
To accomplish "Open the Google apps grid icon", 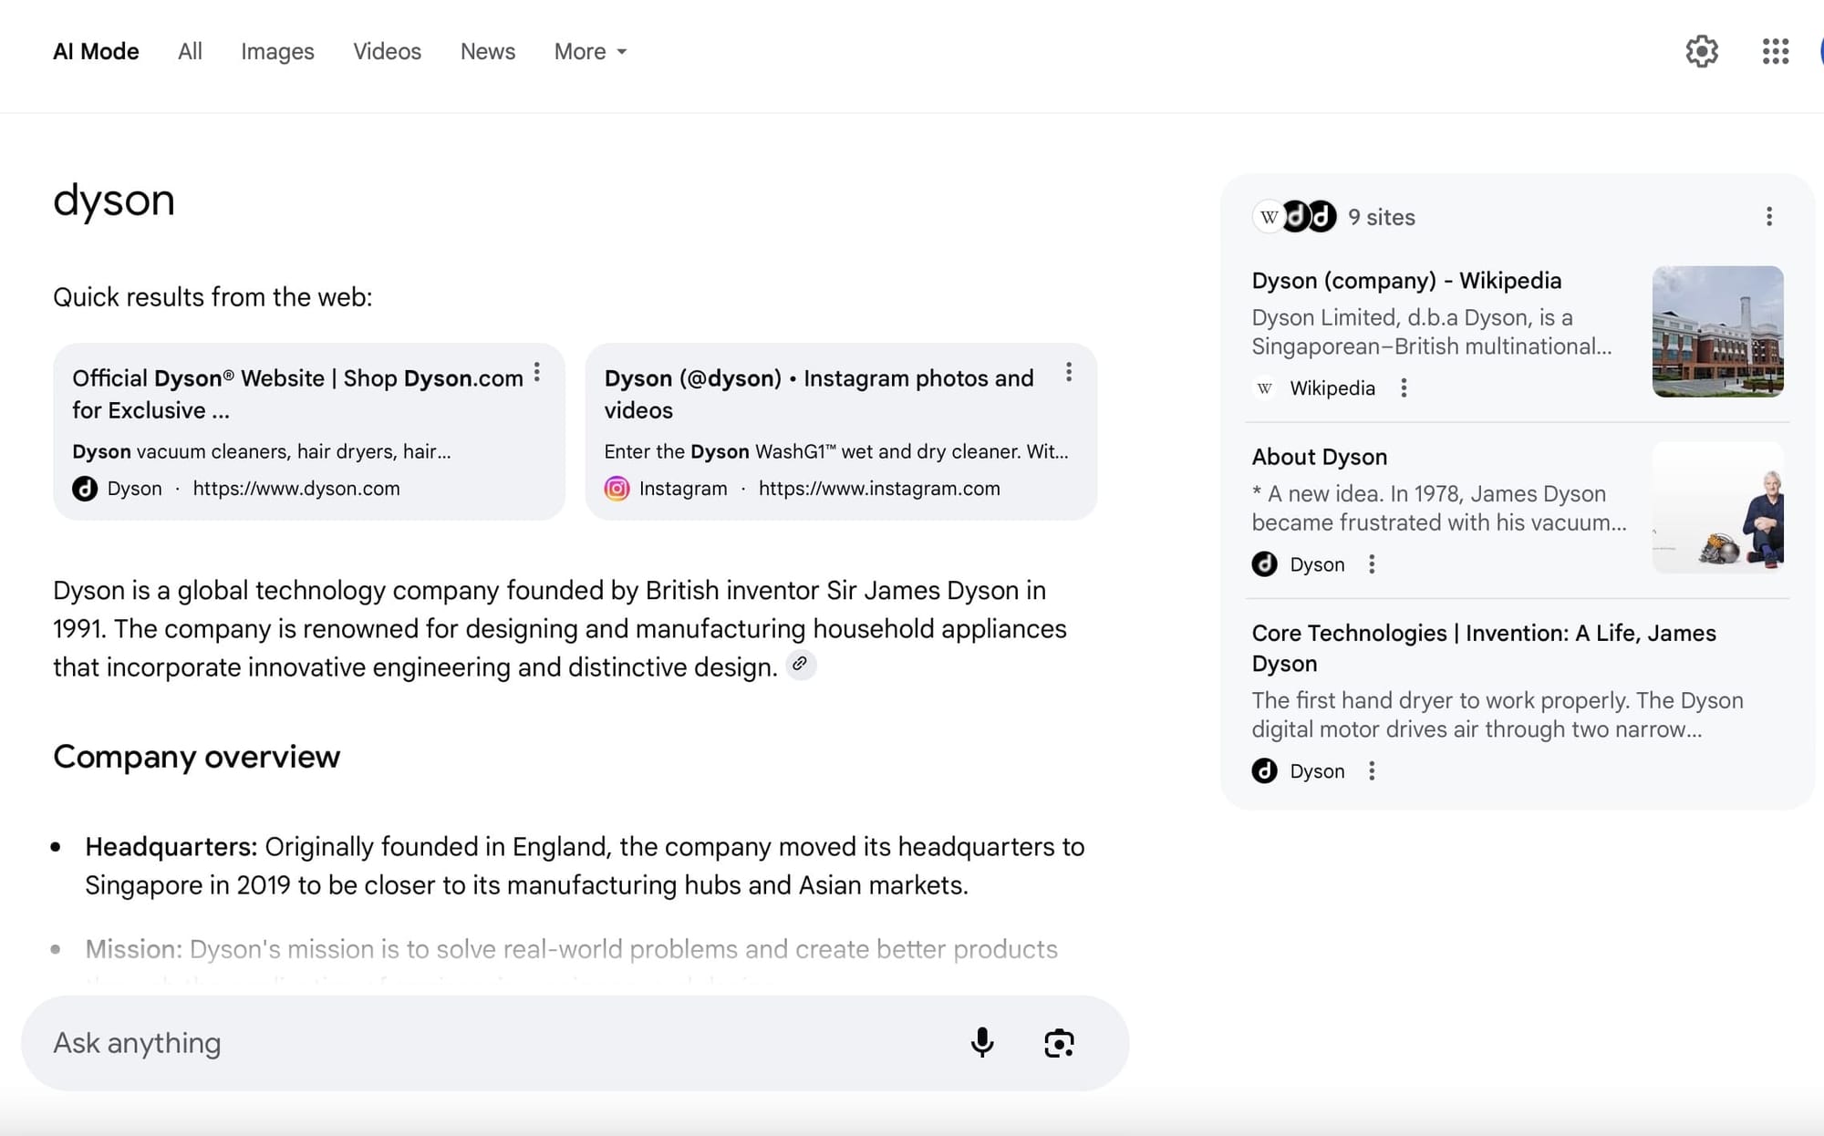I will point(1775,51).
